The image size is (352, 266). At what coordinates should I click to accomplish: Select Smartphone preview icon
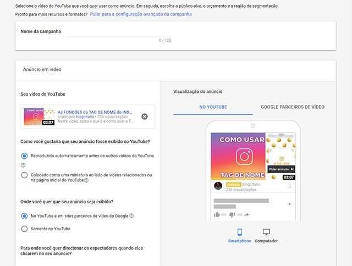coord(240,232)
